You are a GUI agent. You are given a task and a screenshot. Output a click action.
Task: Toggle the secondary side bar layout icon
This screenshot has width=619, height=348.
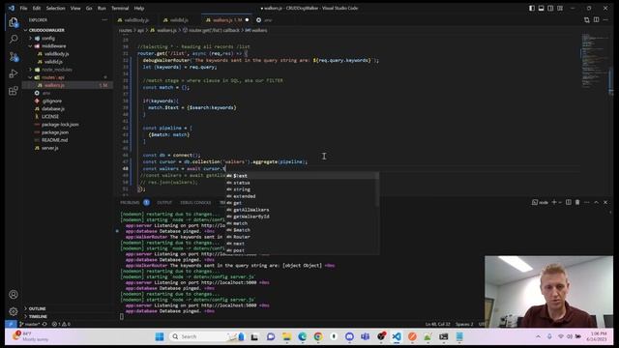click(x=550, y=8)
